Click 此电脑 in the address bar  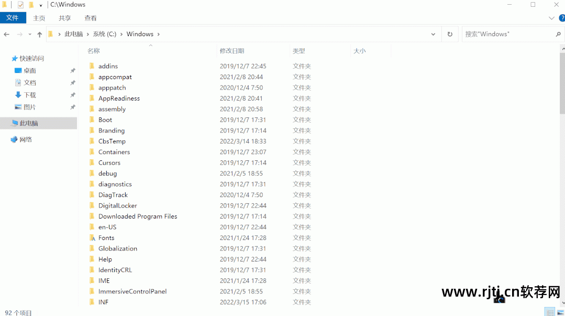(73, 34)
